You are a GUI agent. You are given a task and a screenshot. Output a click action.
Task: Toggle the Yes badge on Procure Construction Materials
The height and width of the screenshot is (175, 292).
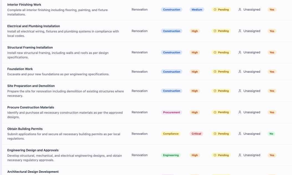point(272,112)
